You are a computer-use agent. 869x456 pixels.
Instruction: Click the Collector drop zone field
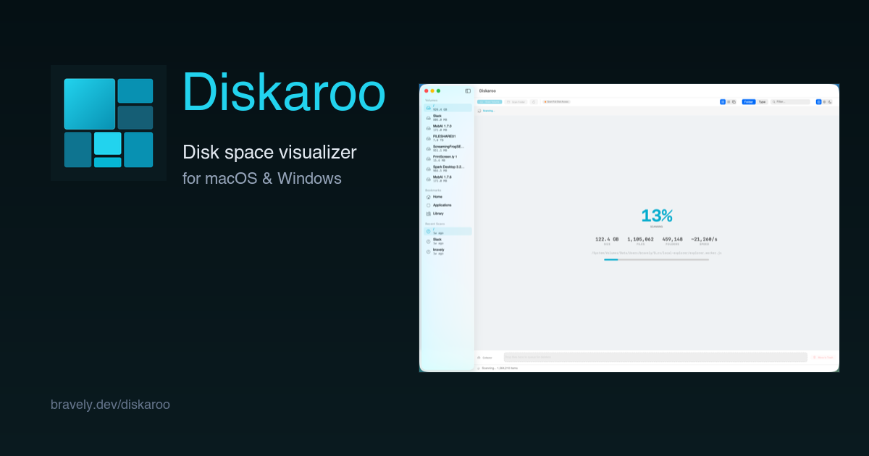coord(655,358)
